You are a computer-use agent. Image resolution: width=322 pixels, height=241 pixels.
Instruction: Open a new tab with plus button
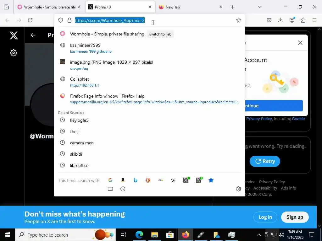[x=232, y=7]
